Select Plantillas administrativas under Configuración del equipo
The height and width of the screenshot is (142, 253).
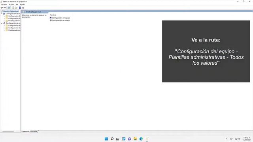click(x=14, y=21)
